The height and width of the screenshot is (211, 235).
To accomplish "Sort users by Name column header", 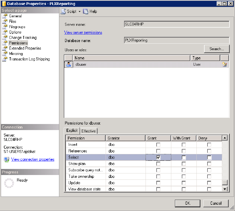I will click(131, 58).
